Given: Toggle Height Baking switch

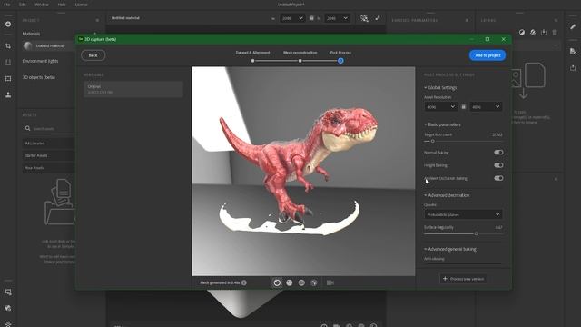Looking at the screenshot, I should coord(498,165).
